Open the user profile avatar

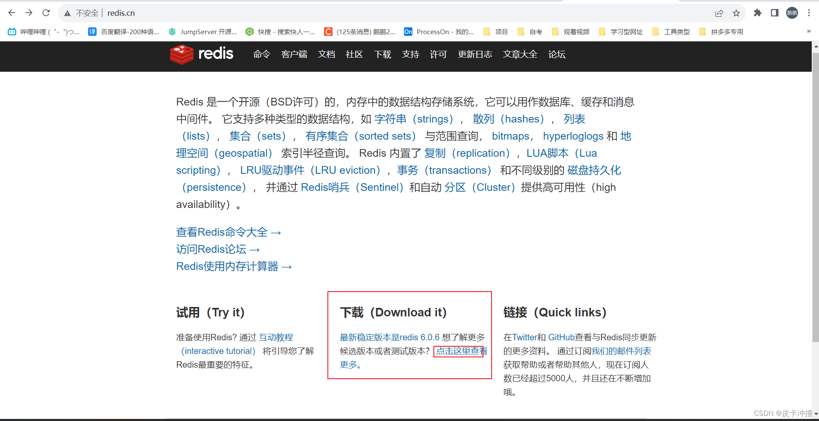tap(792, 13)
